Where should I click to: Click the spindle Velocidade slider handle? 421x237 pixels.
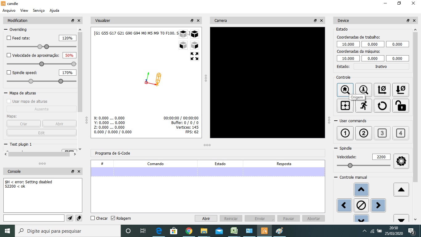[x=350, y=165]
